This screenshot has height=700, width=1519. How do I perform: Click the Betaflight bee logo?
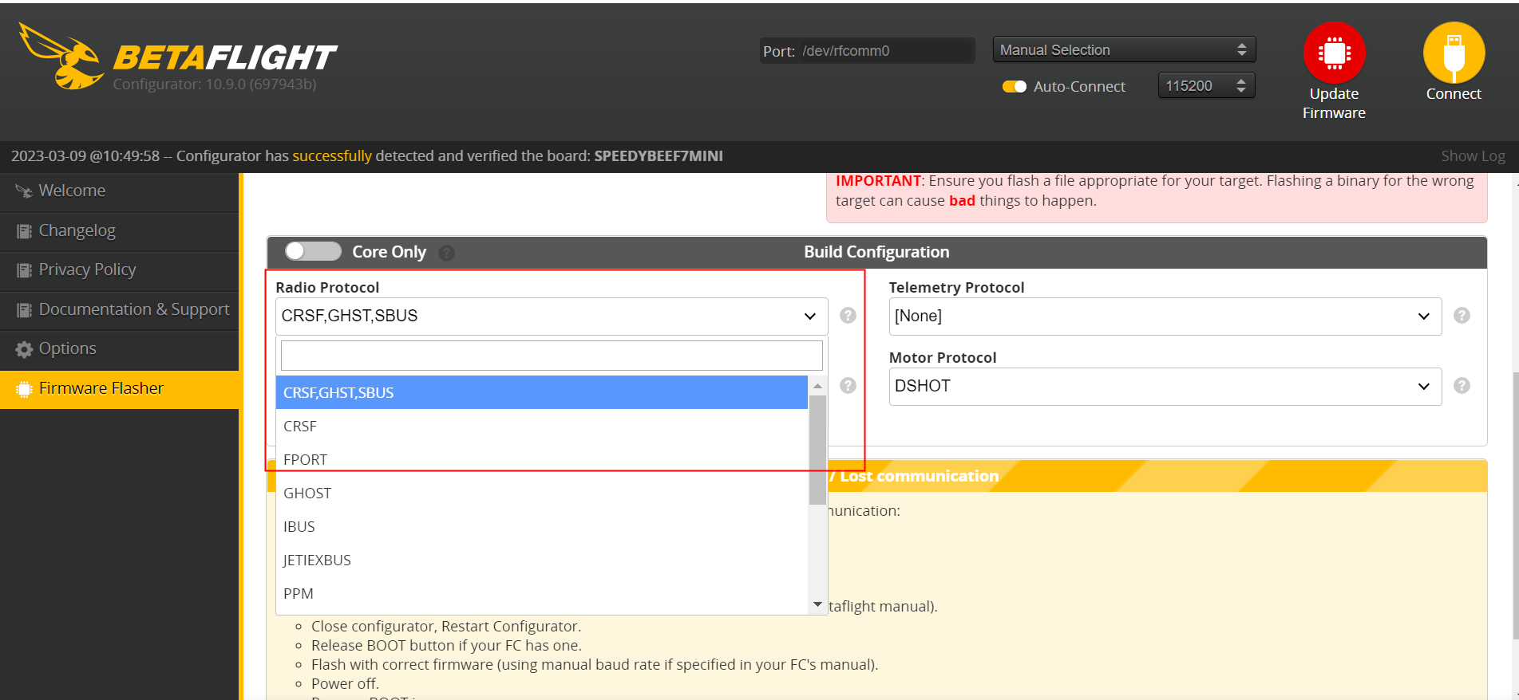61,56
